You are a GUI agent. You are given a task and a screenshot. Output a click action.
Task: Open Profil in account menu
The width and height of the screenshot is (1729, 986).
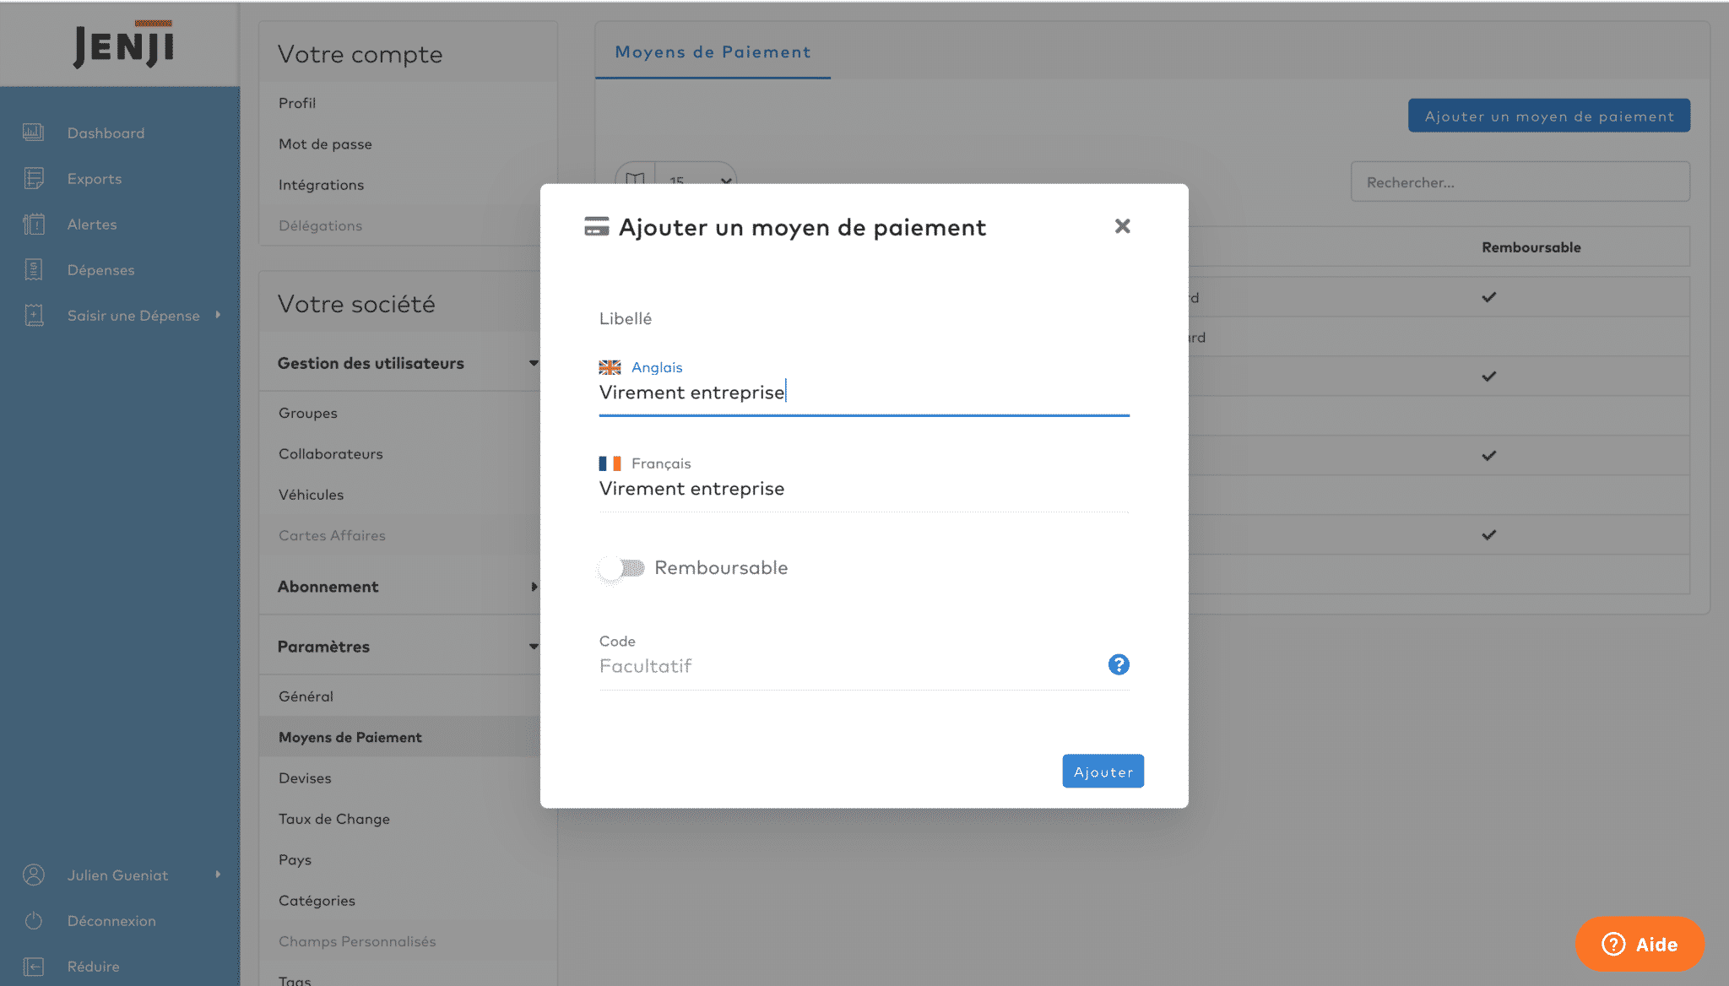coord(297,103)
